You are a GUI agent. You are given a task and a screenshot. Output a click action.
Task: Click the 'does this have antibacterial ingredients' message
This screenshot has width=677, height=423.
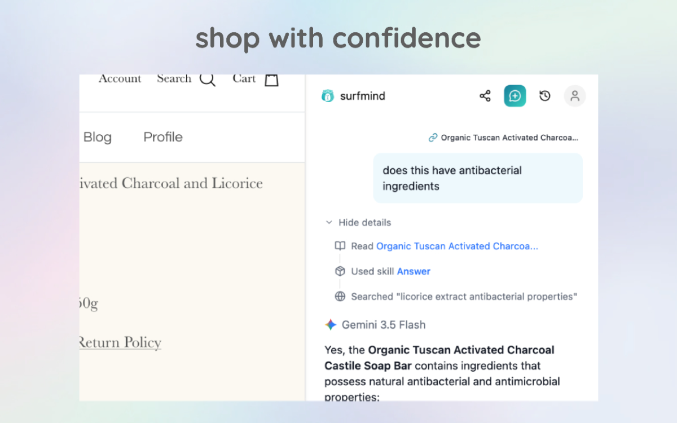point(478,178)
